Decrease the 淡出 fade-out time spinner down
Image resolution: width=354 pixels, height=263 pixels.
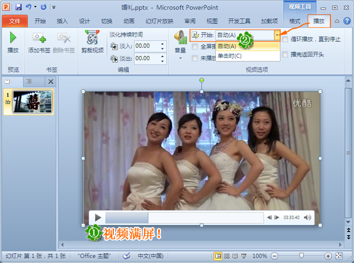click(x=163, y=61)
